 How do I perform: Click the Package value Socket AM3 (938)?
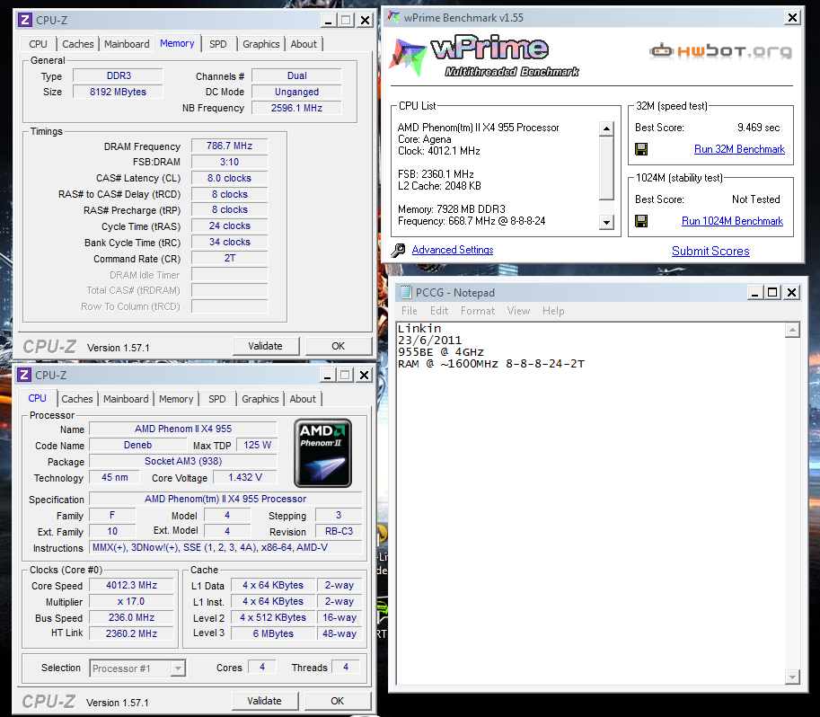click(x=183, y=461)
